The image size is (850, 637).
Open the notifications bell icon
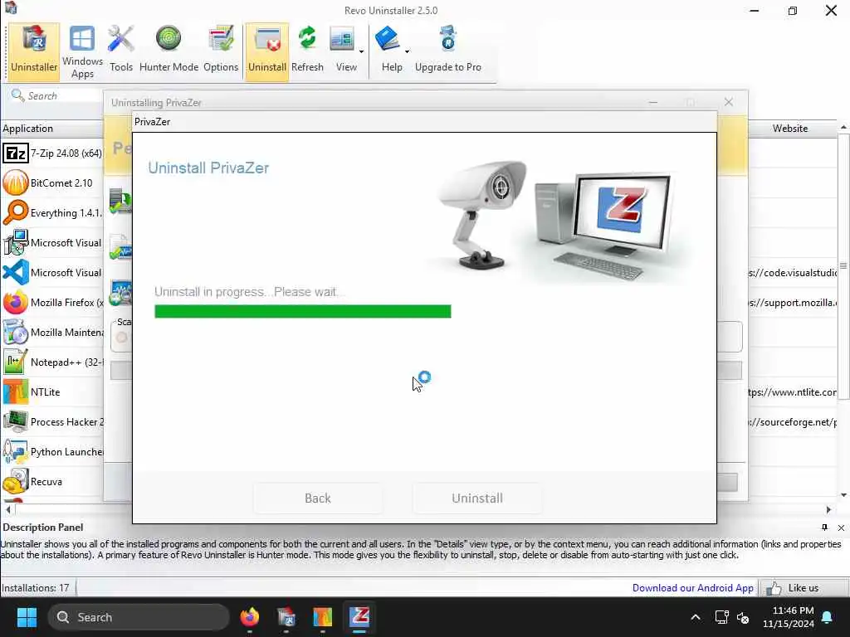pyautogui.click(x=828, y=617)
